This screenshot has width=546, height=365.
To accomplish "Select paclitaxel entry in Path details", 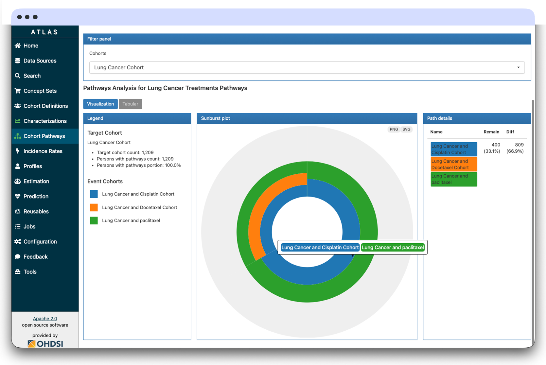I will tap(454, 179).
